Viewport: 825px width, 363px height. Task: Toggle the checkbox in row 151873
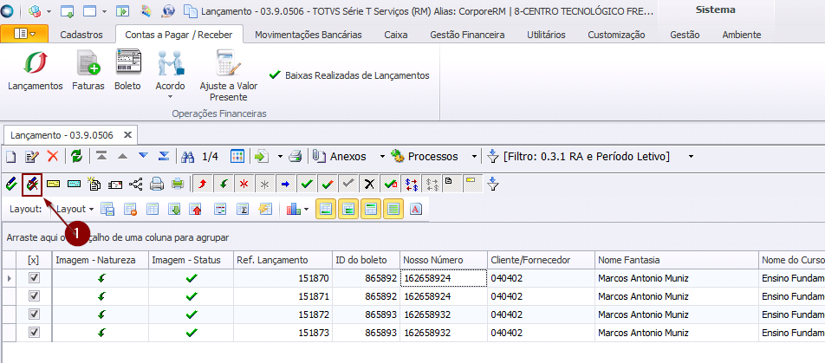(34, 333)
